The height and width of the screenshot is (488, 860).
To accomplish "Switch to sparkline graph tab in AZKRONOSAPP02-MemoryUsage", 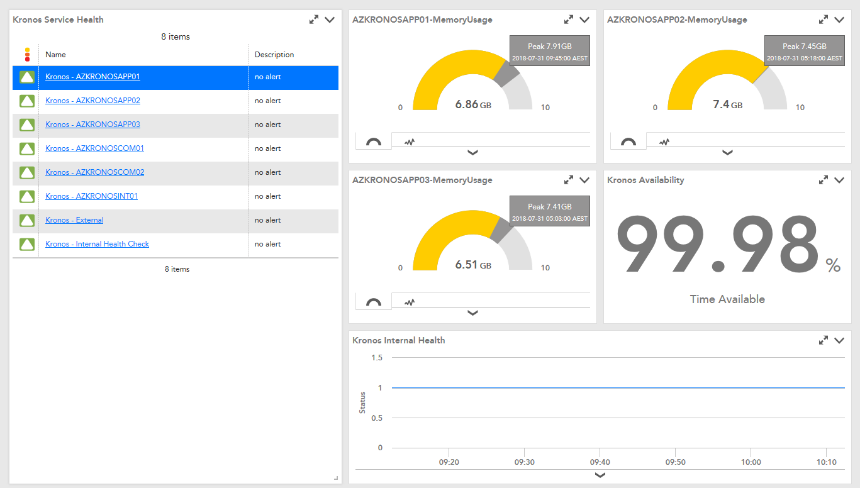I will 664,141.
